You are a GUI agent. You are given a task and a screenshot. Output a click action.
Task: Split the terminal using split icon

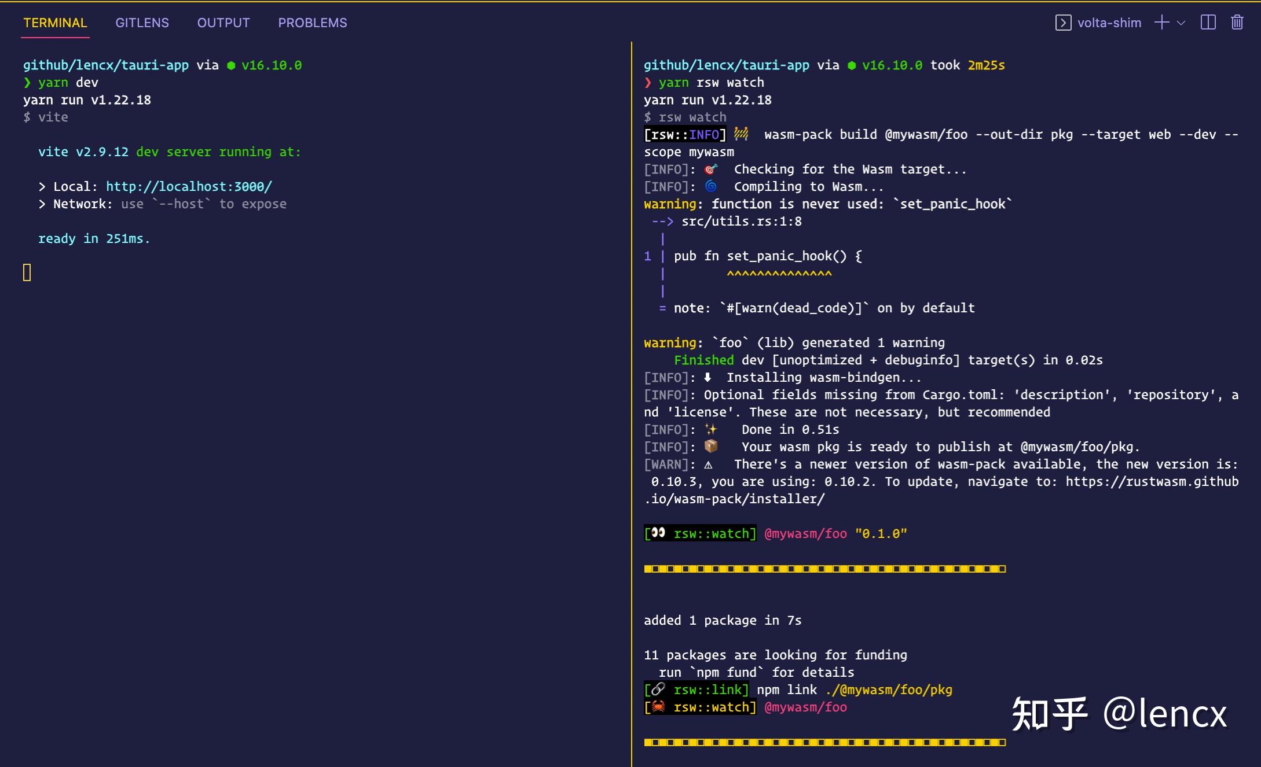point(1208,23)
